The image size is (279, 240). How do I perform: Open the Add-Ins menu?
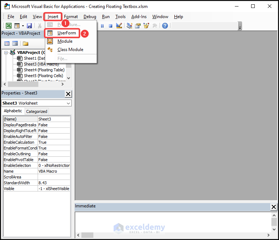[x=139, y=17]
